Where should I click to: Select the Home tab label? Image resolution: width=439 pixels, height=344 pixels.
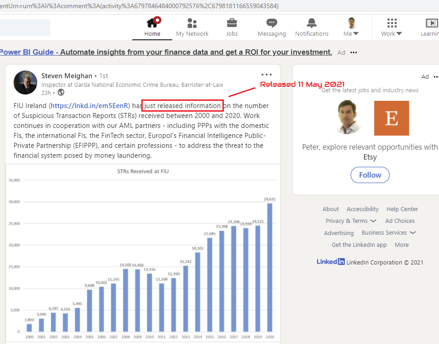[152, 34]
